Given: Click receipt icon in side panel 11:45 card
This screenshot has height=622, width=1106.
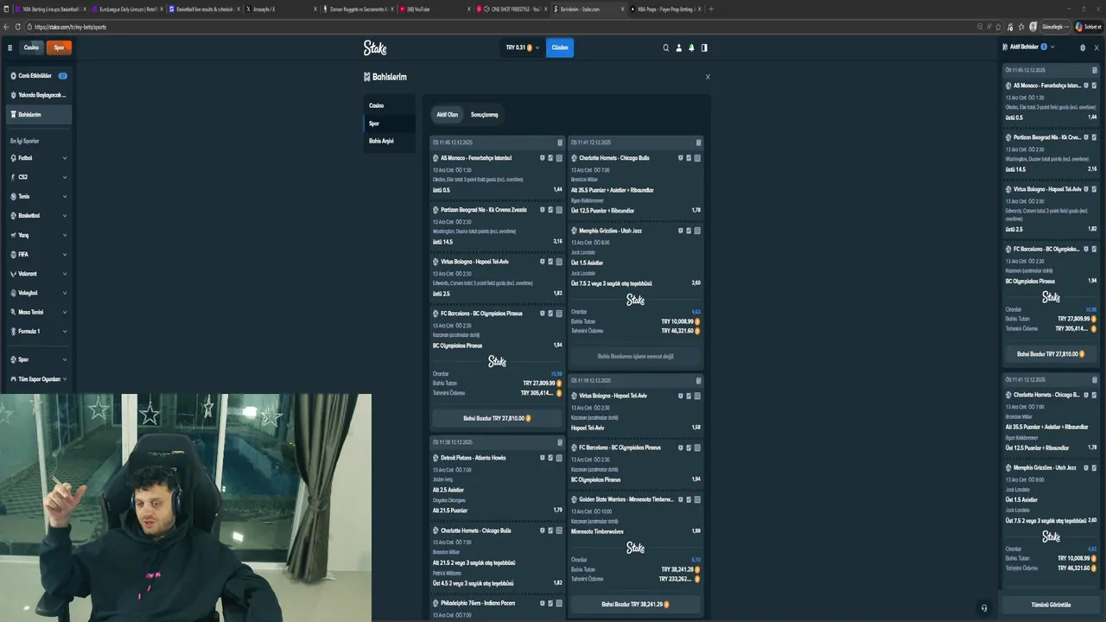Looking at the screenshot, I should pos(1095,70).
